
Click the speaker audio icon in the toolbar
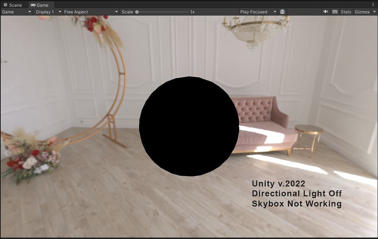[x=325, y=11]
